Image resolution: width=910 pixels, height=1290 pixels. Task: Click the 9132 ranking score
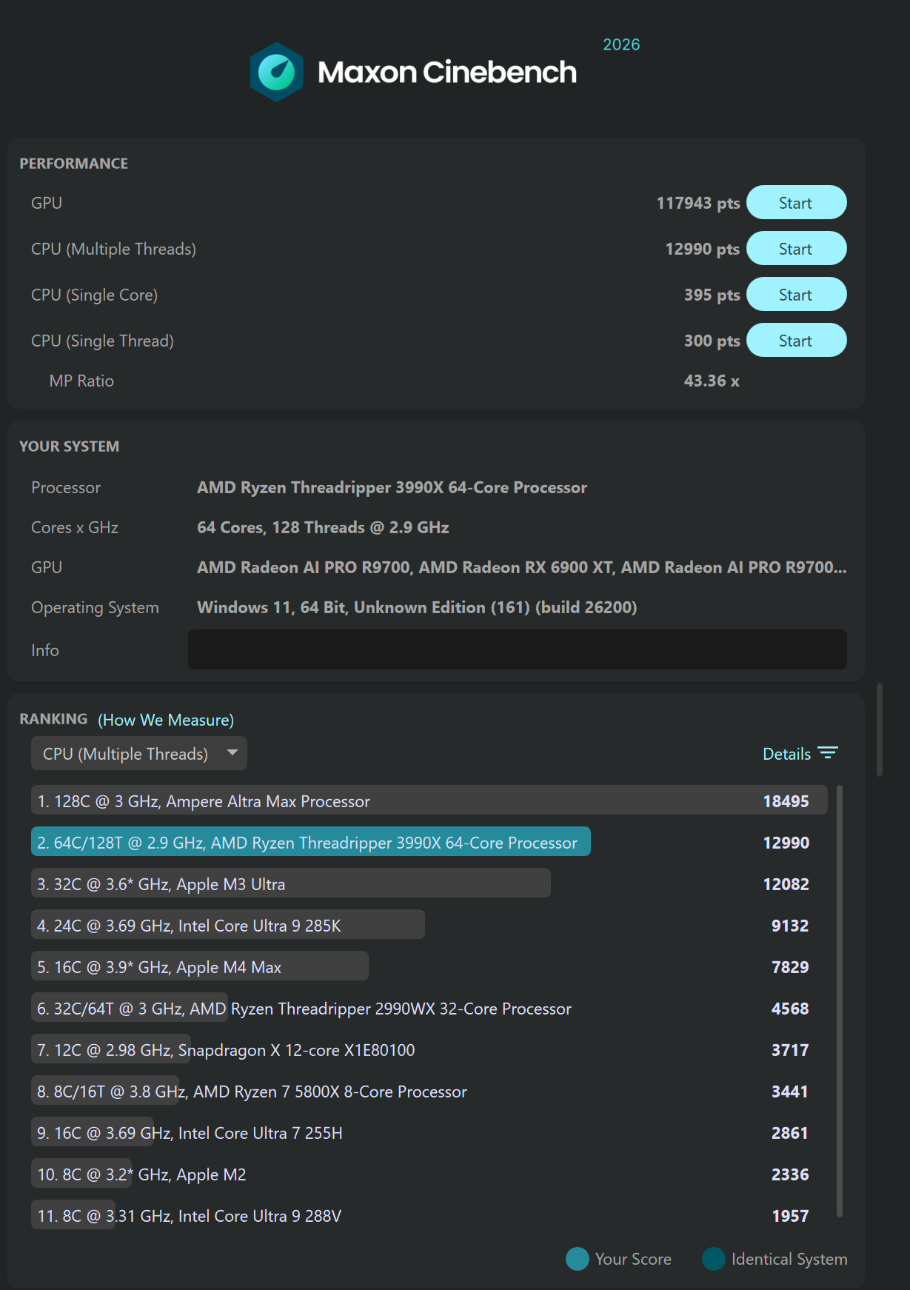tap(790, 926)
